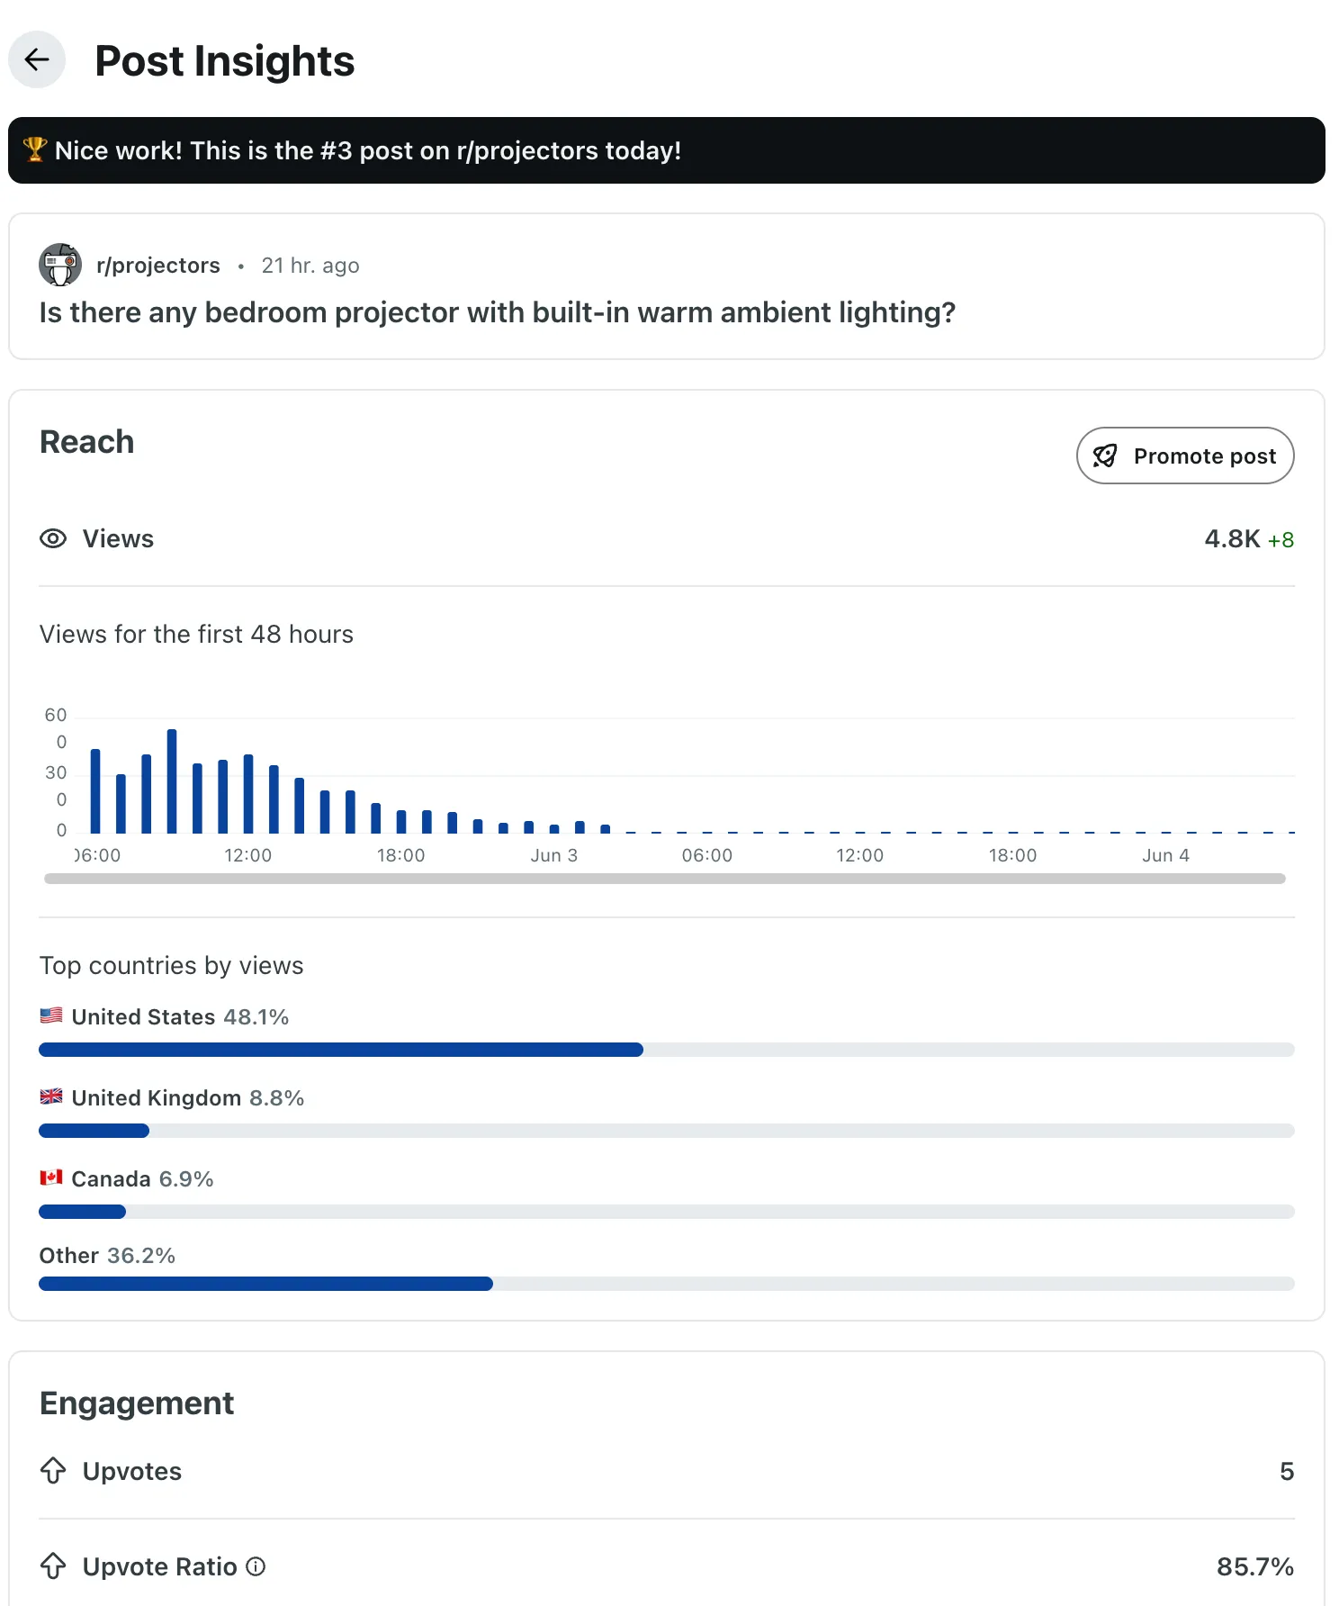This screenshot has height=1606, width=1339.
Task: Click the '21 hr. ago' timestamp
Action: (310, 266)
